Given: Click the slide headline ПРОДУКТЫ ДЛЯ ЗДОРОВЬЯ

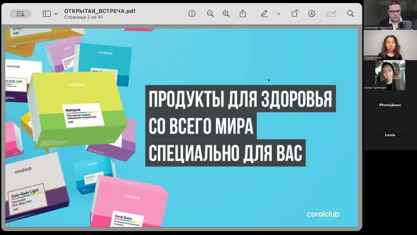Looking at the screenshot, I should coord(240,99).
